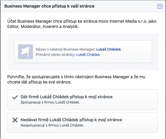Click the empty dialog header bar area

[125, 6]
